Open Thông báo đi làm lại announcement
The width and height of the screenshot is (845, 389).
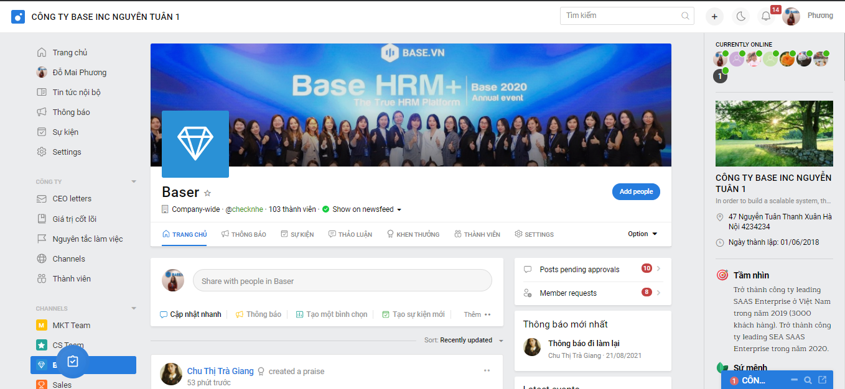click(584, 344)
